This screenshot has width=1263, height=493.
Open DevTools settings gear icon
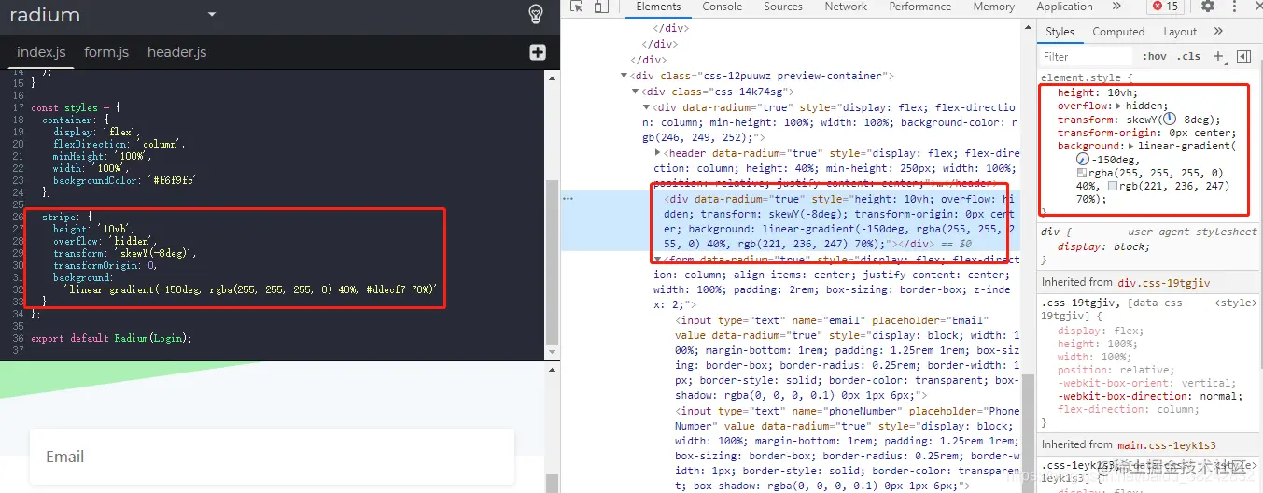tap(1208, 7)
